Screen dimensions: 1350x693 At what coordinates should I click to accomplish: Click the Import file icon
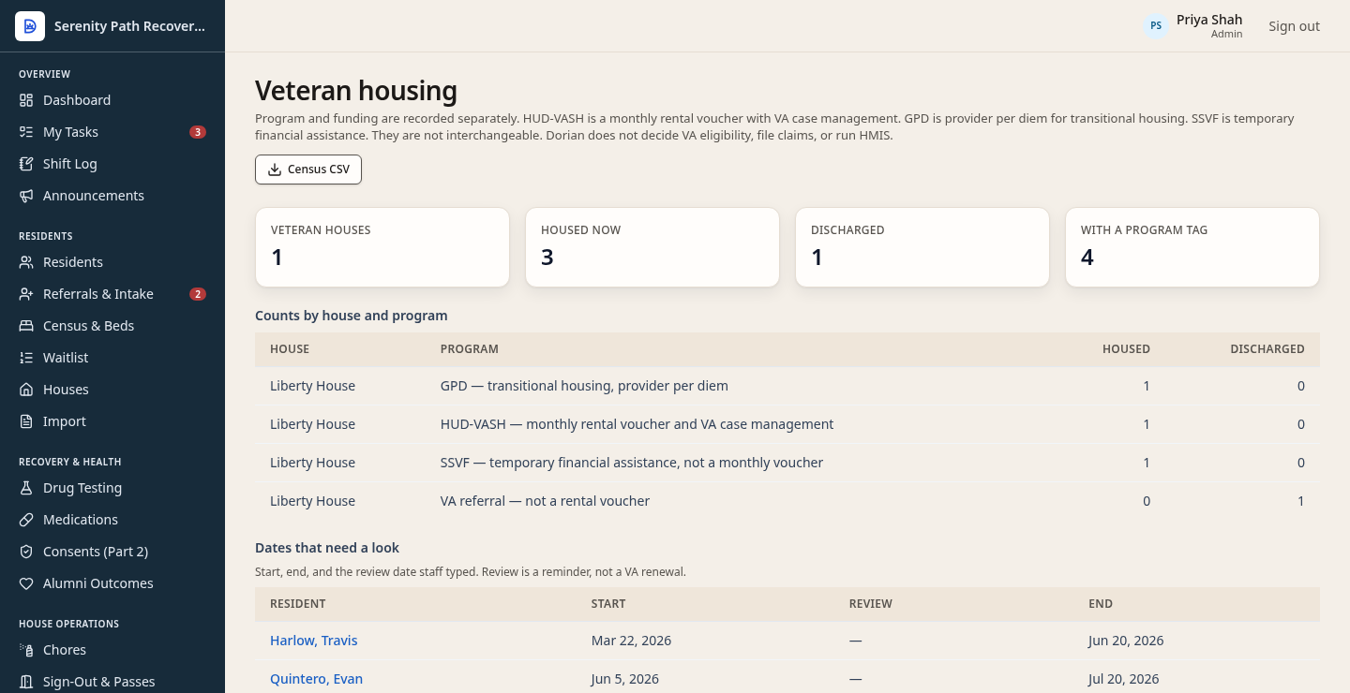coord(26,421)
